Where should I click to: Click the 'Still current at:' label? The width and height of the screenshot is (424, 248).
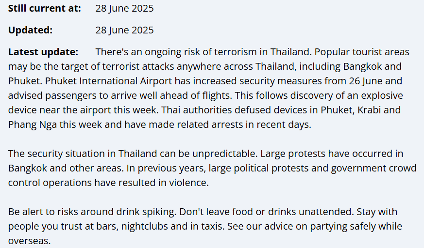(x=44, y=8)
